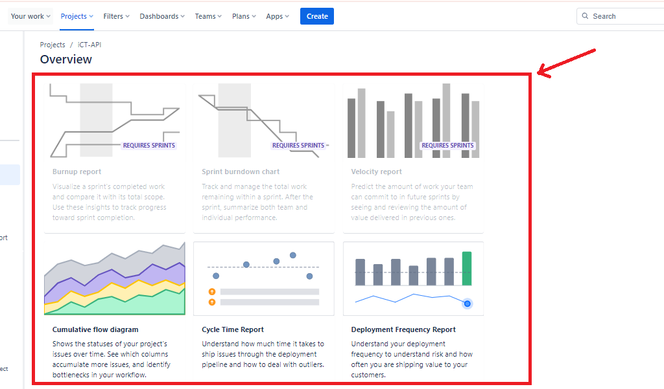664x389 pixels.
Task: Focus the Search input field
Action: [622, 16]
